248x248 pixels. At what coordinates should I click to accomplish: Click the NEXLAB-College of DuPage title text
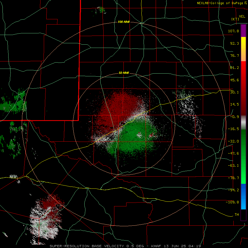pos(220,3)
